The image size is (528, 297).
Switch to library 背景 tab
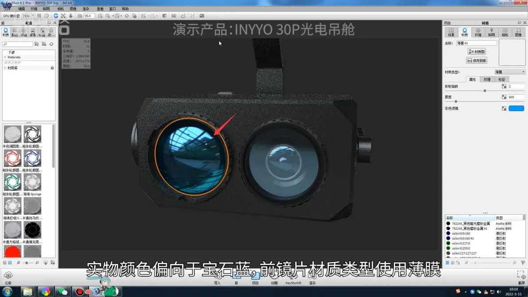coord(33,32)
